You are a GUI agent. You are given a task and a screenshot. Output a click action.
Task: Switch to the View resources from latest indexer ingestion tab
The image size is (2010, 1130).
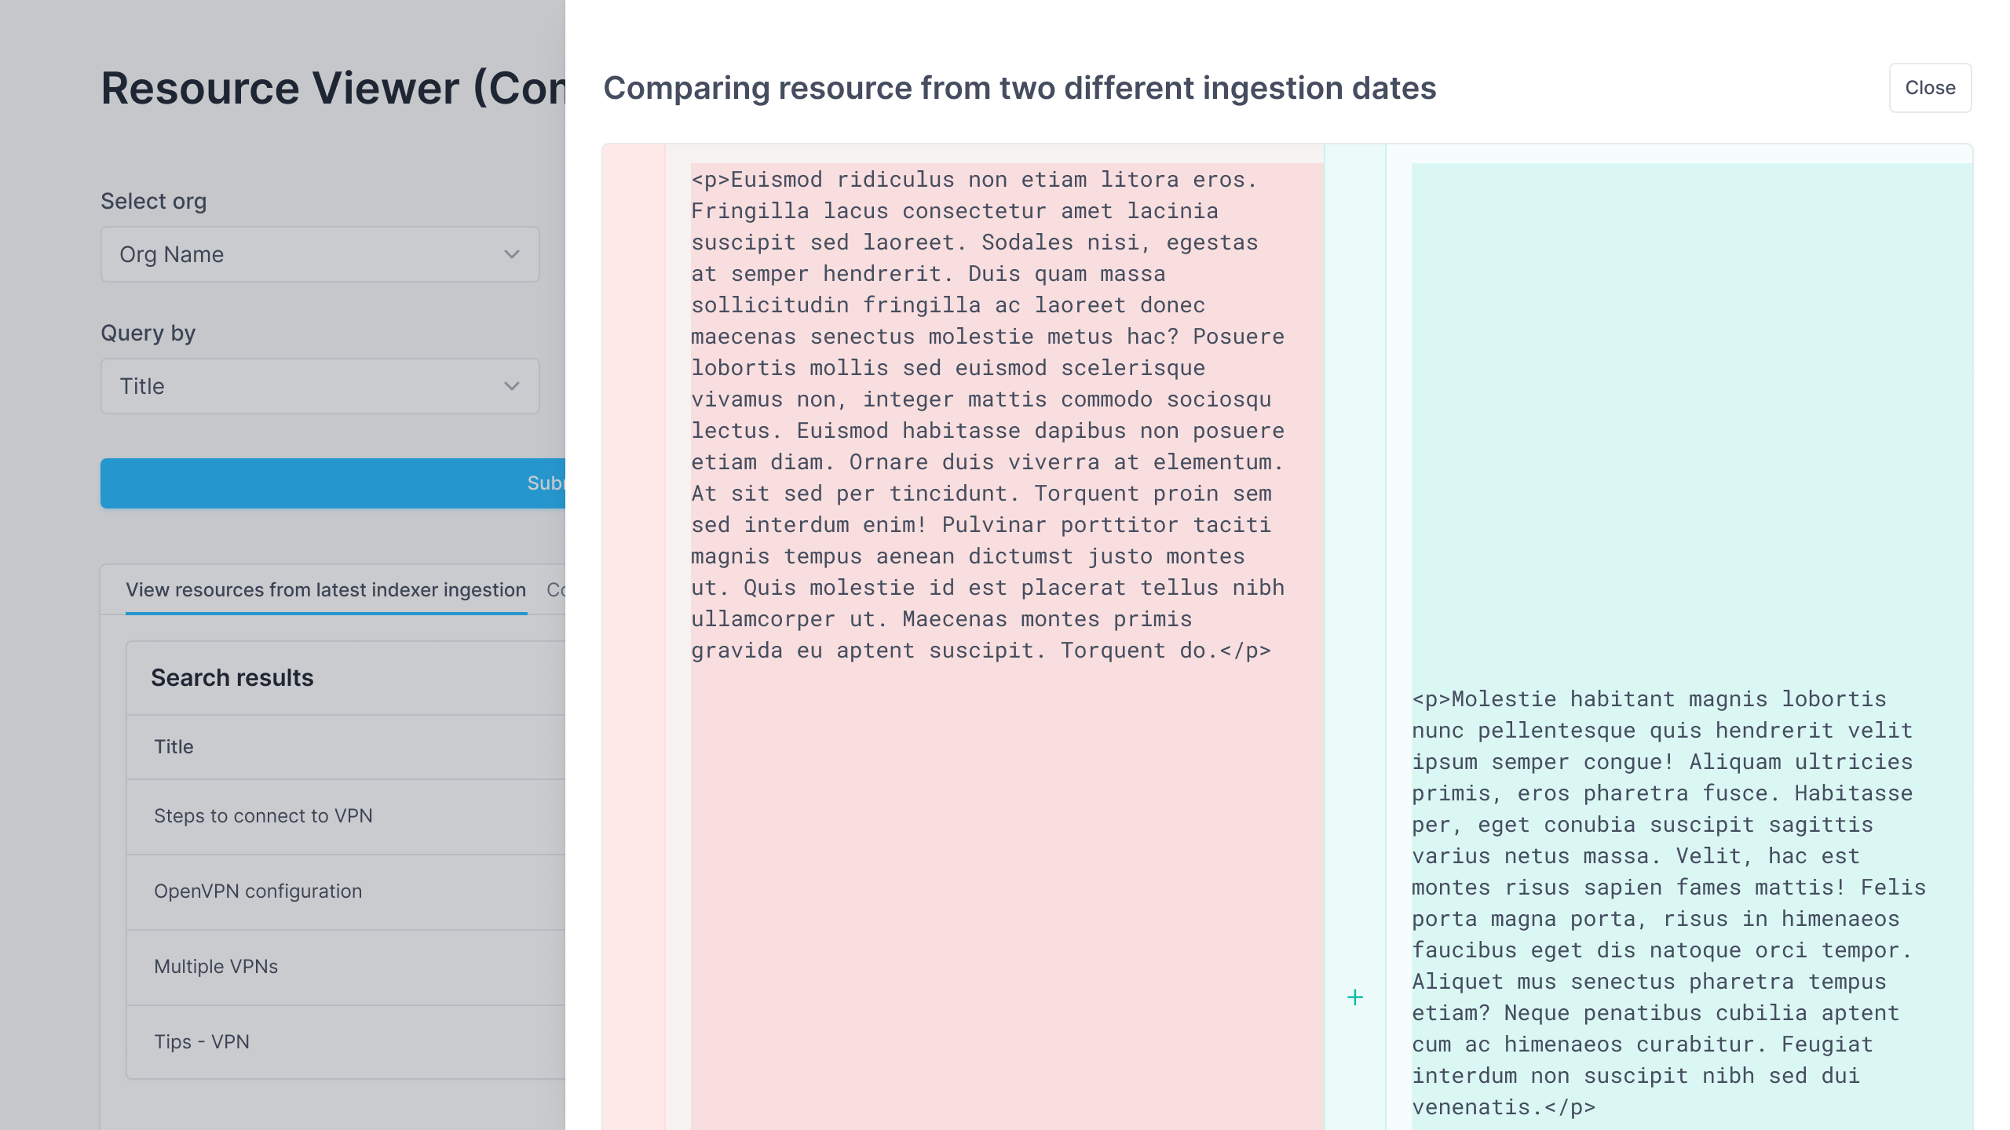pos(327,589)
